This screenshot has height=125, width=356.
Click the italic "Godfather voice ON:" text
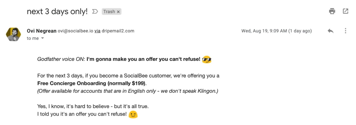tap(61, 59)
